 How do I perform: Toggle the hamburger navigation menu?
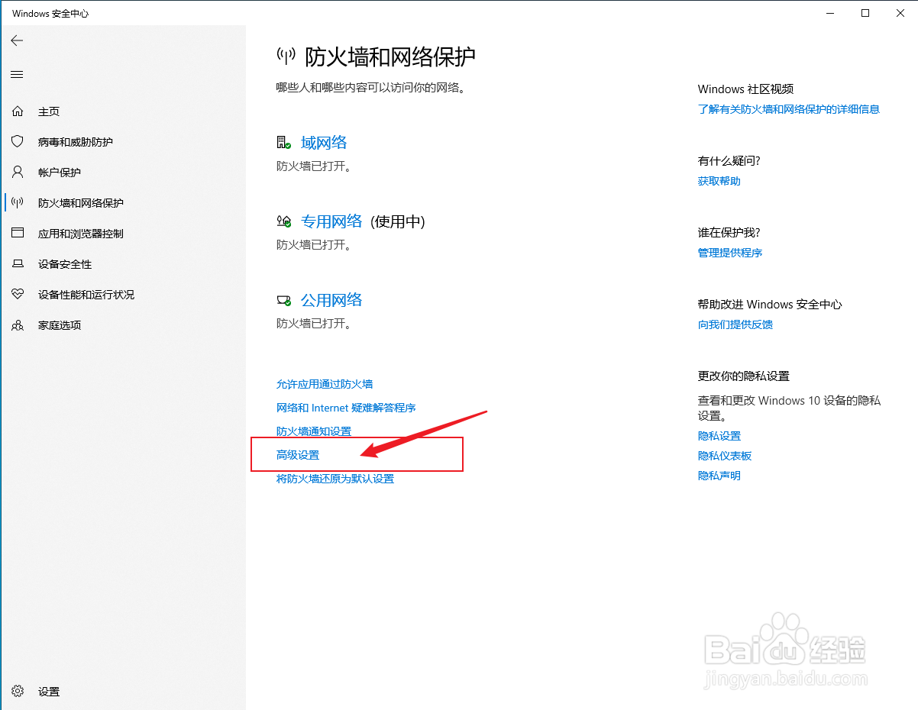pos(17,74)
